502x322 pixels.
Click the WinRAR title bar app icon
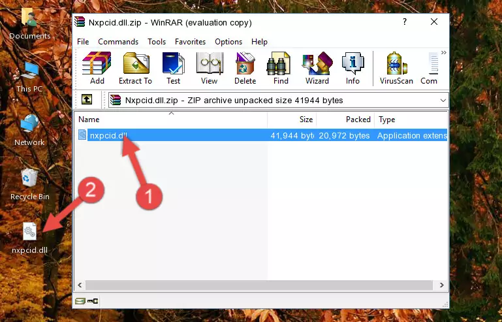pos(80,22)
